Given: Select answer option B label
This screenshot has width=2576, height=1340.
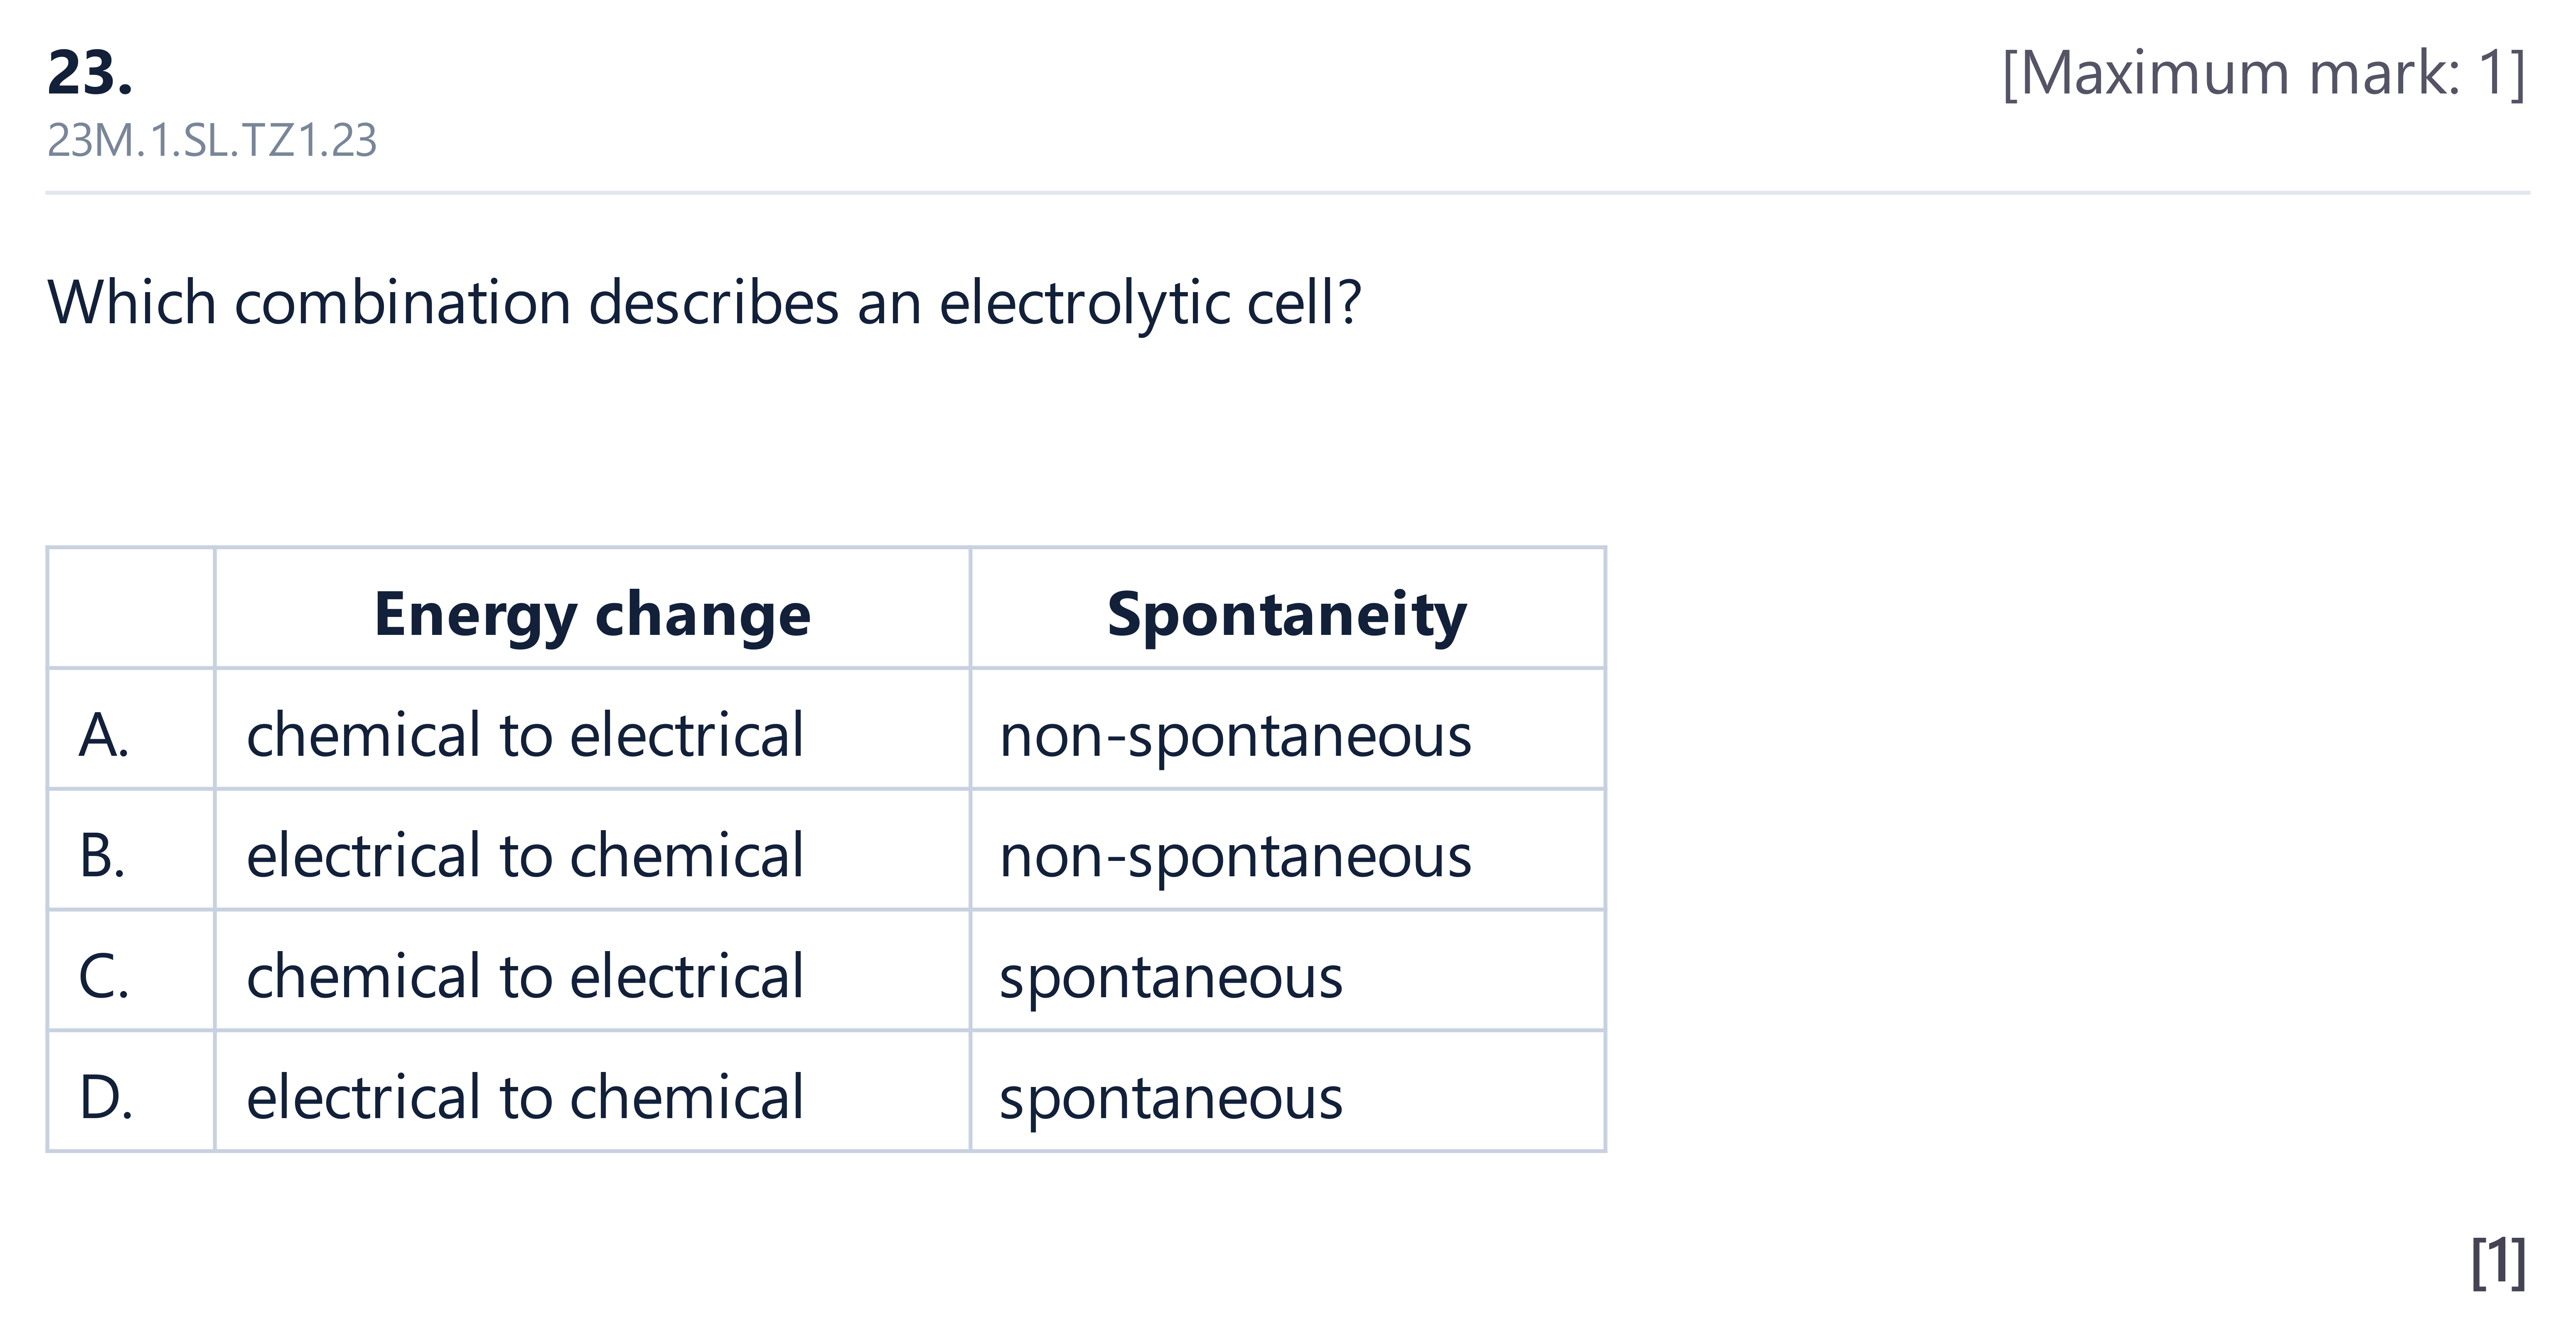Looking at the screenshot, I should pyautogui.click(x=102, y=856).
